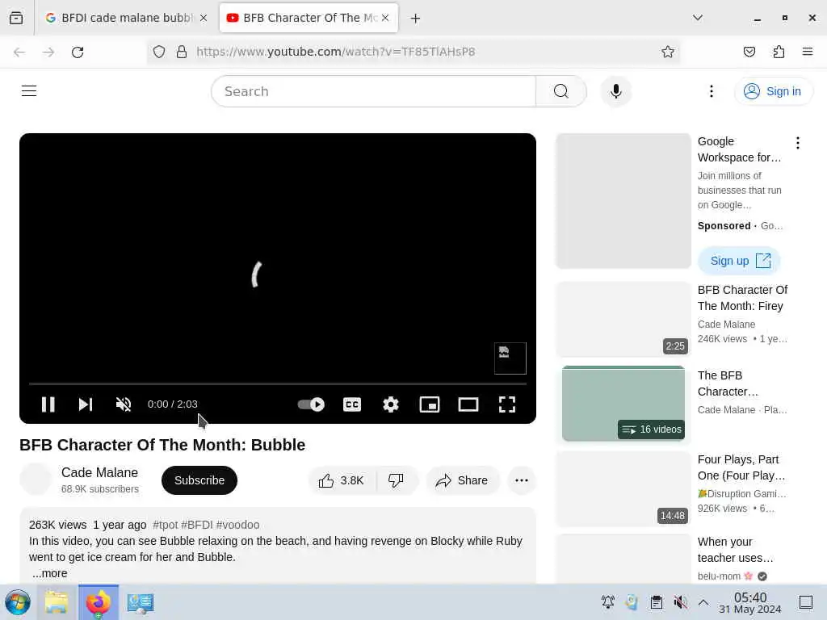Save page to Pocket
Viewport: 827px width, 620px height.
(x=749, y=52)
